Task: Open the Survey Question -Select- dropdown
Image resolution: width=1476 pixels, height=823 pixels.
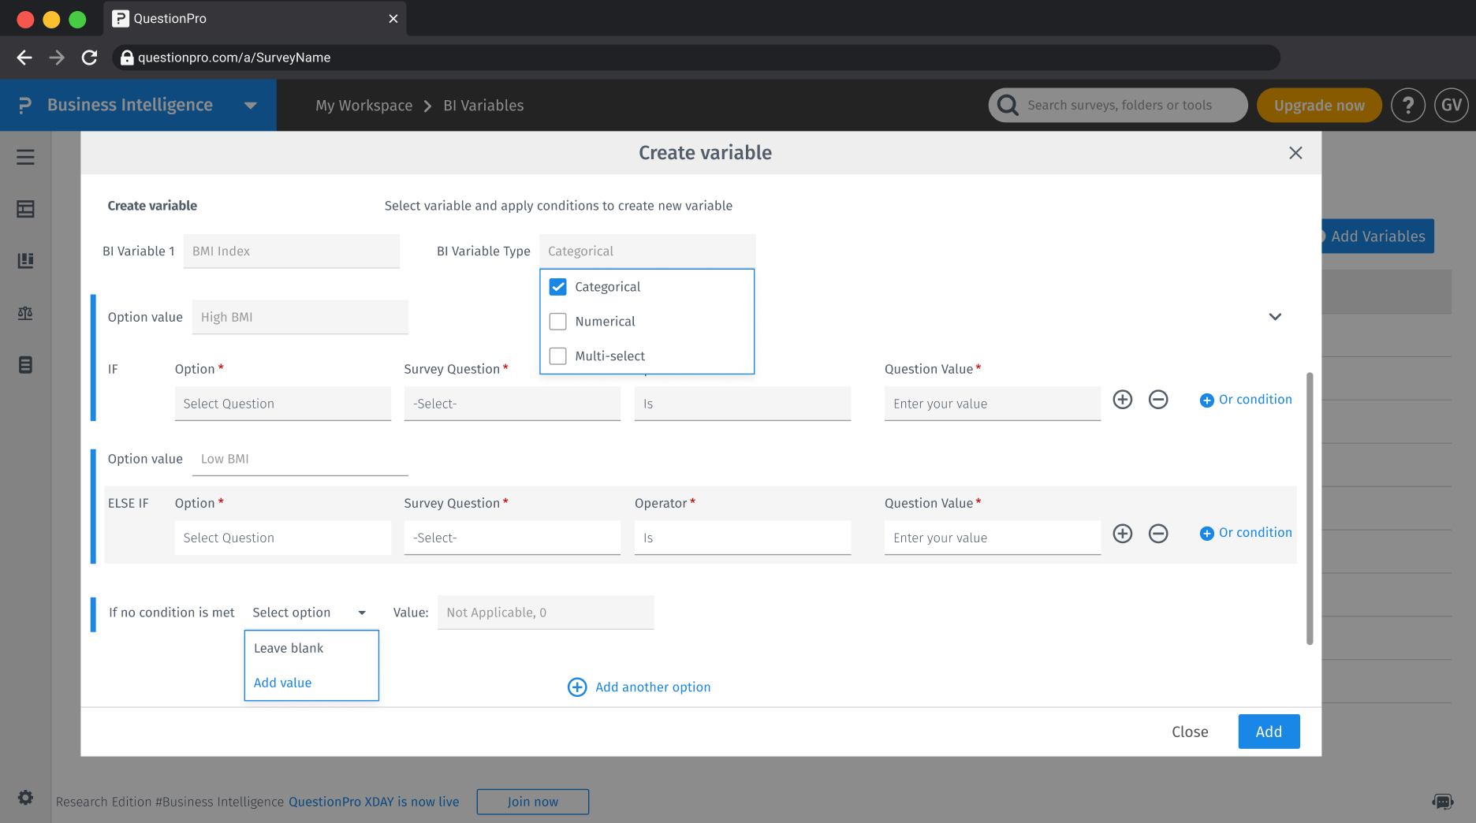Action: tap(512, 403)
